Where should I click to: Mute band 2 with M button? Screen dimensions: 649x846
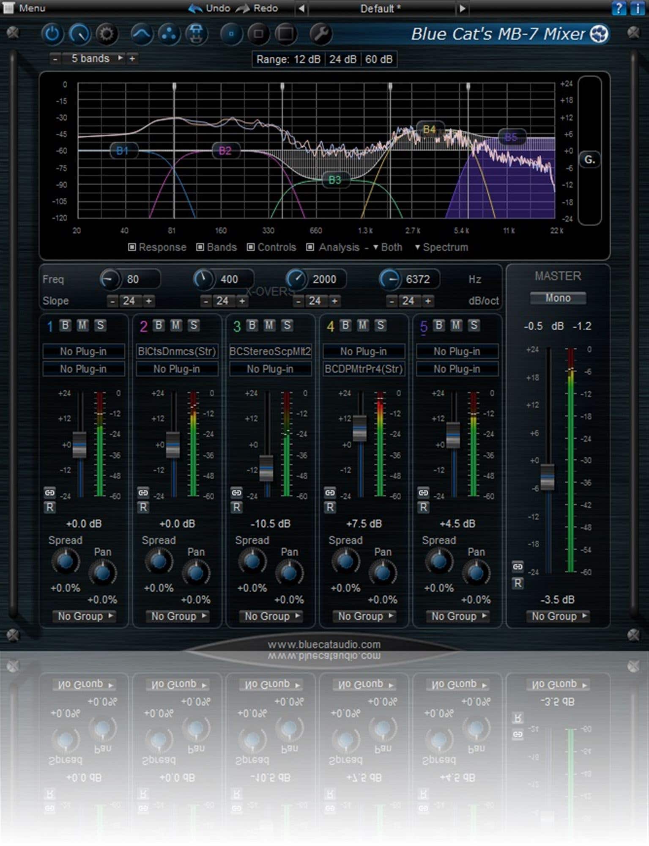click(176, 325)
